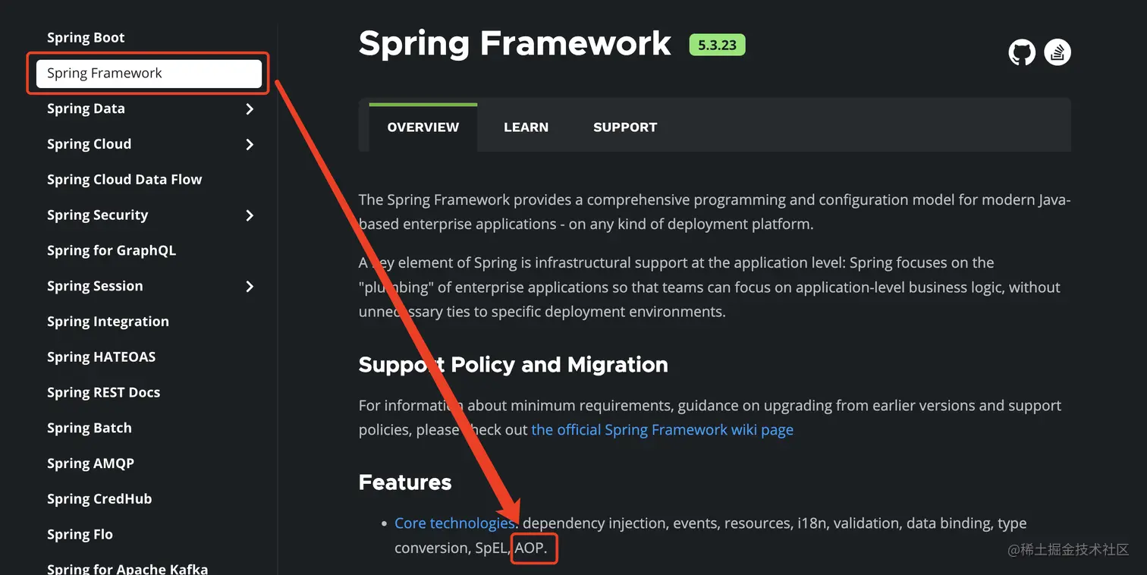Select Spring Framework in the sidebar
Screen dimensions: 1147x575
149,74
